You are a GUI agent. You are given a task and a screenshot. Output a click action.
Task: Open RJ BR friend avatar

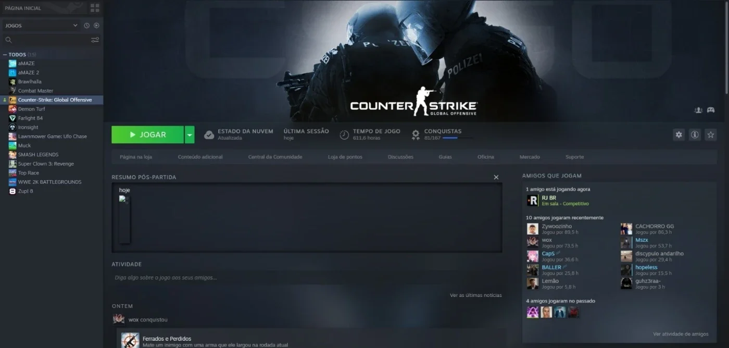pyautogui.click(x=532, y=201)
